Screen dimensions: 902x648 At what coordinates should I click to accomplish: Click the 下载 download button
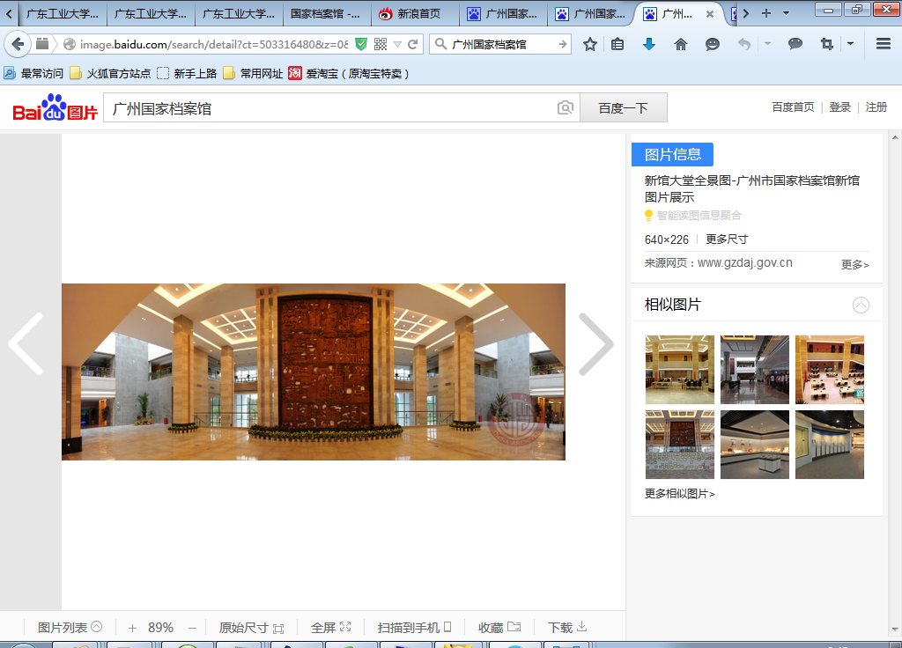tap(566, 628)
